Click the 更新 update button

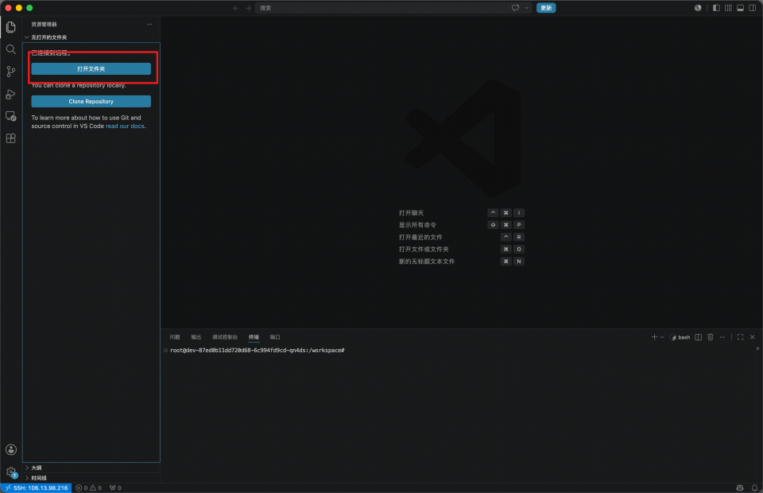coord(546,8)
